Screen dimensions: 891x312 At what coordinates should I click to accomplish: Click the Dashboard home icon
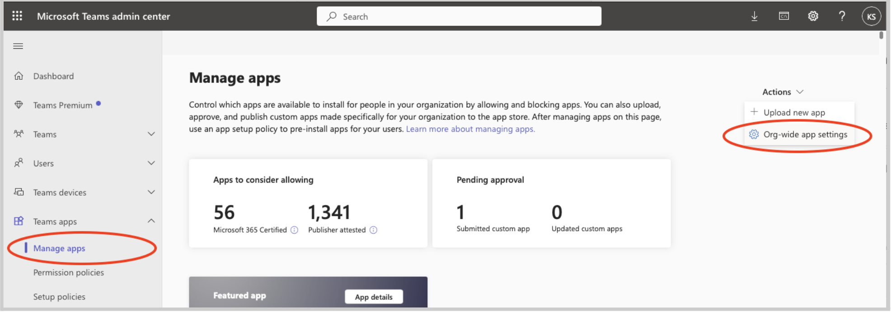click(x=19, y=76)
